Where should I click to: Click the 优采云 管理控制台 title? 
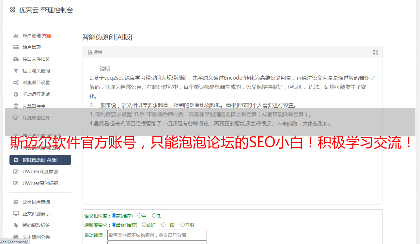[46, 10]
